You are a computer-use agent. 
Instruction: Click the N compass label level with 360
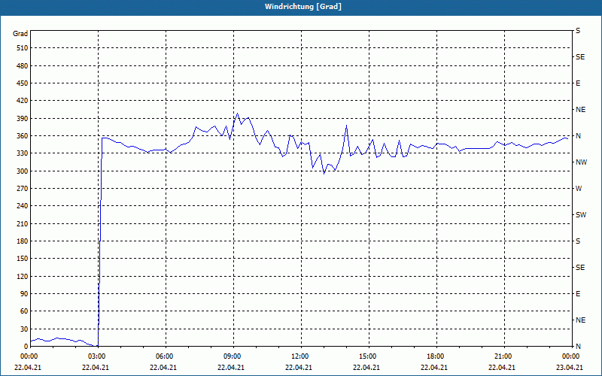click(x=578, y=136)
